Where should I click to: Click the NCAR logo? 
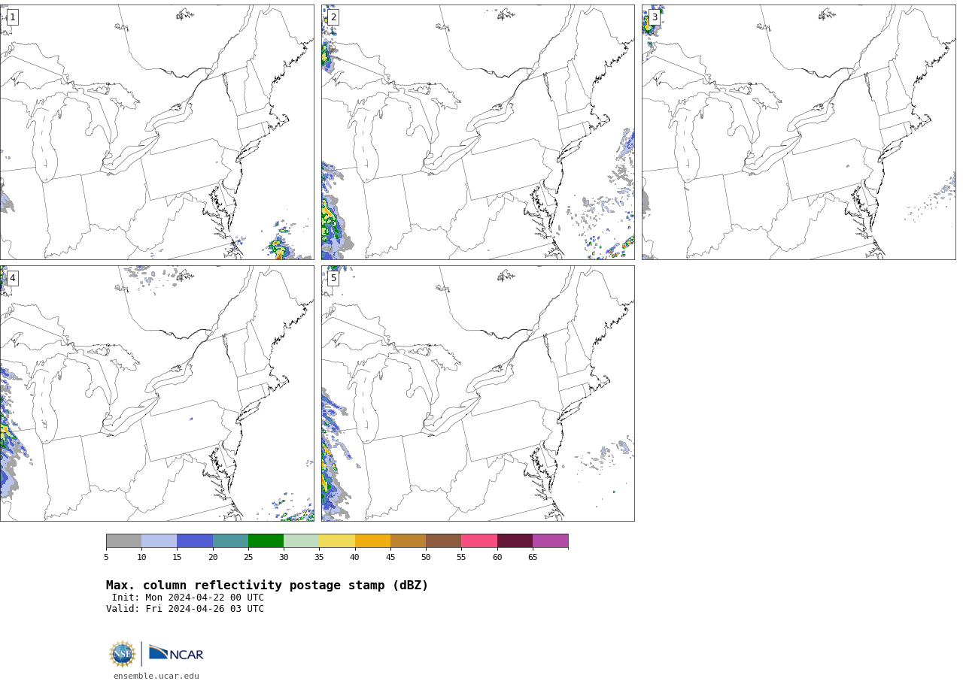[x=176, y=654]
